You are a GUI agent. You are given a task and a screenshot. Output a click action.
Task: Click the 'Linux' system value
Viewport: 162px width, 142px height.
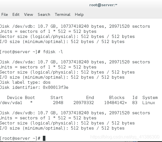pos(149,103)
